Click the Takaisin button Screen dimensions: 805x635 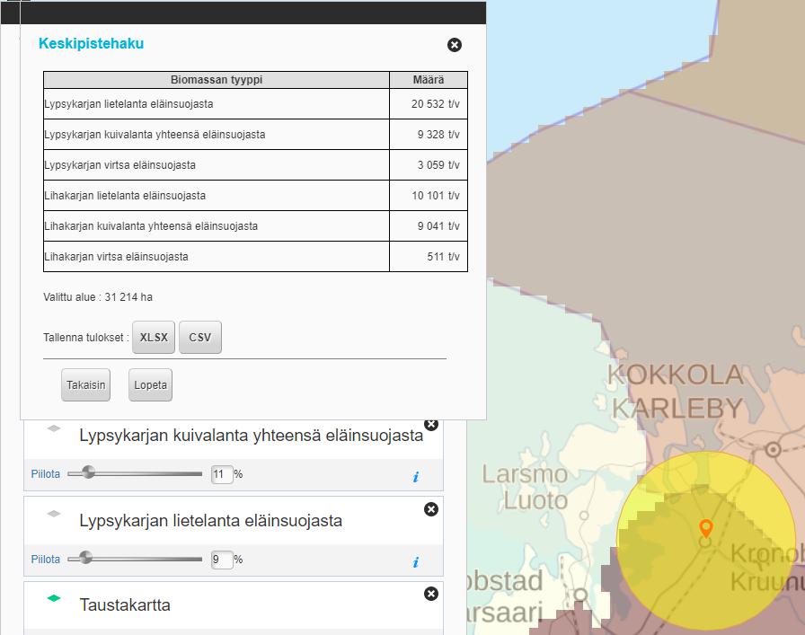(85, 384)
